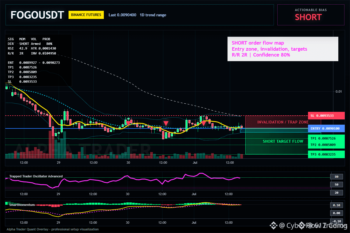Viewport: 350px width, 233px height.
Task: Click the green TP2 0.0085809 price tag
Action: point(326,145)
